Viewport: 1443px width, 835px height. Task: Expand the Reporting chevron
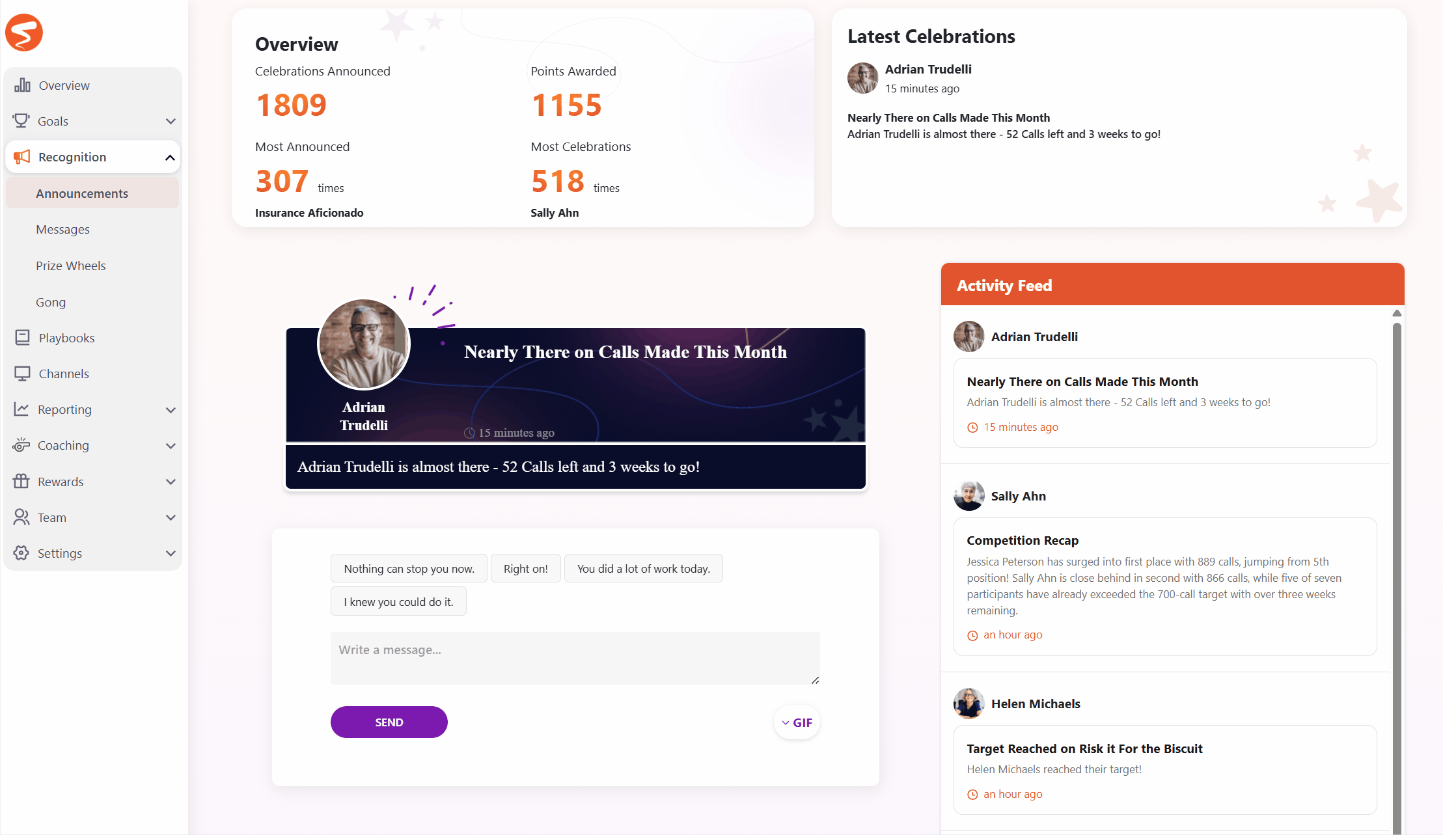(x=171, y=410)
